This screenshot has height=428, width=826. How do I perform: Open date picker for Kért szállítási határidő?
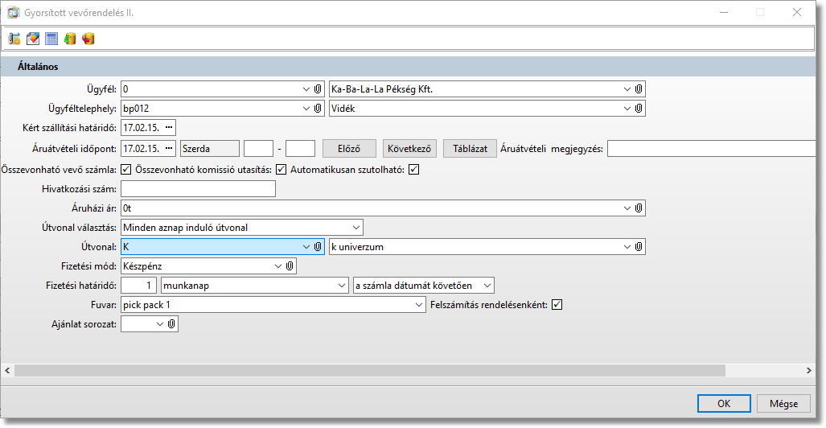point(169,128)
